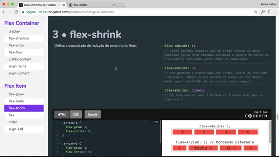The image size is (279, 157).
Task: Click the flex-shrink: número; code sample
Action: point(185,90)
